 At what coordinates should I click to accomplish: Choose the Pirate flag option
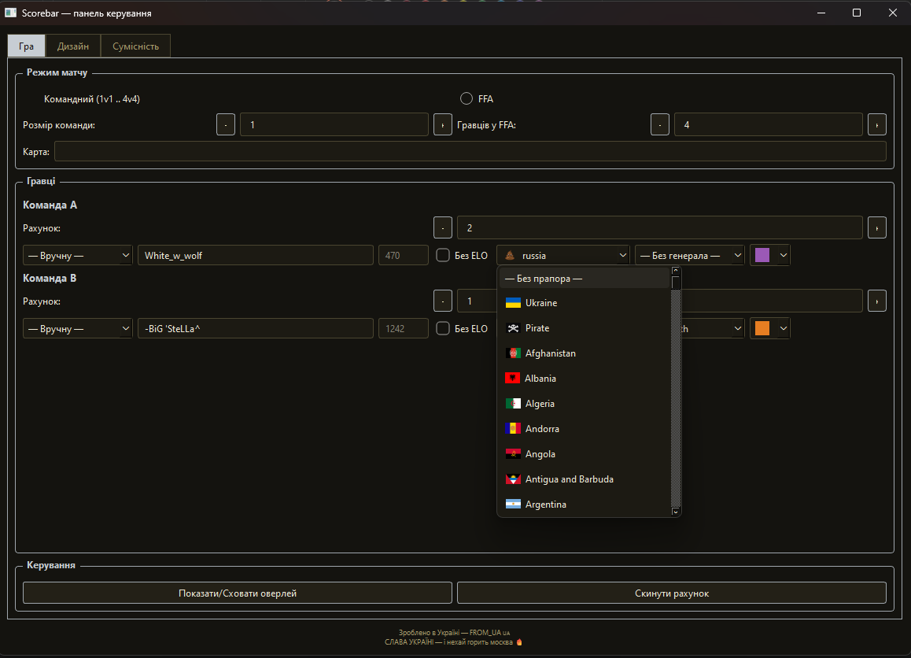[x=585, y=328]
